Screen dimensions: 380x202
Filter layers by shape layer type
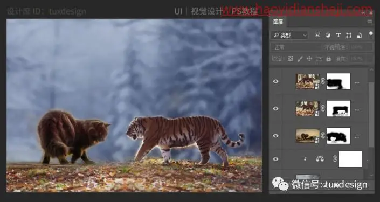click(x=349, y=36)
